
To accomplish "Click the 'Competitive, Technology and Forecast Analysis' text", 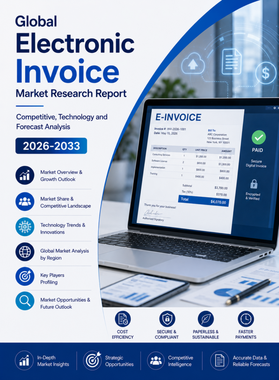I will [62, 122].
